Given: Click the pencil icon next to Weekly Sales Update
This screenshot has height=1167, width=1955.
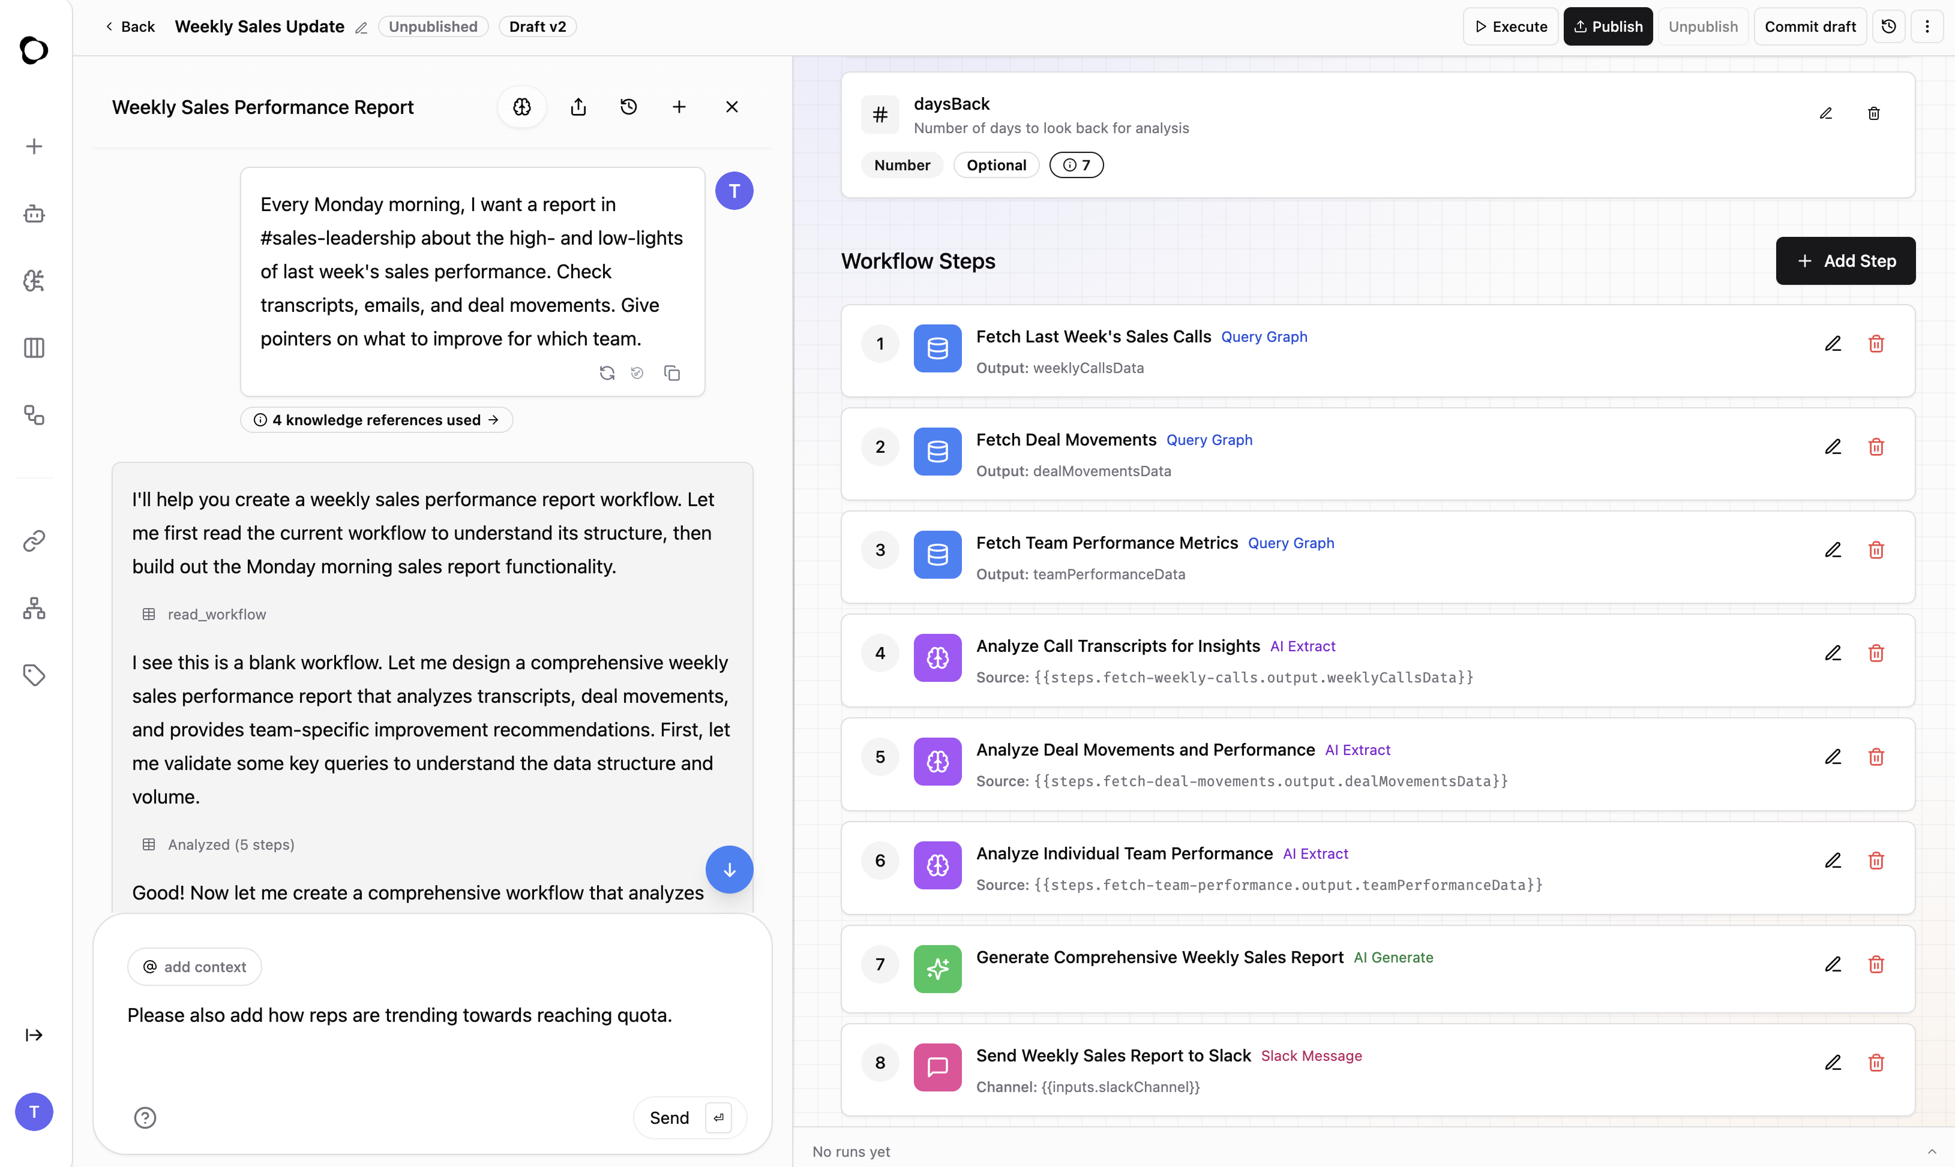Looking at the screenshot, I should coord(361,28).
